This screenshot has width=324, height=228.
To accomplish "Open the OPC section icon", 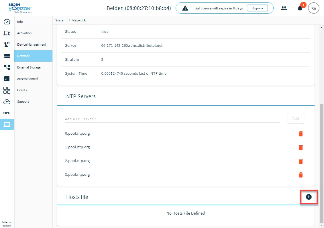I will click(x=7, y=113).
